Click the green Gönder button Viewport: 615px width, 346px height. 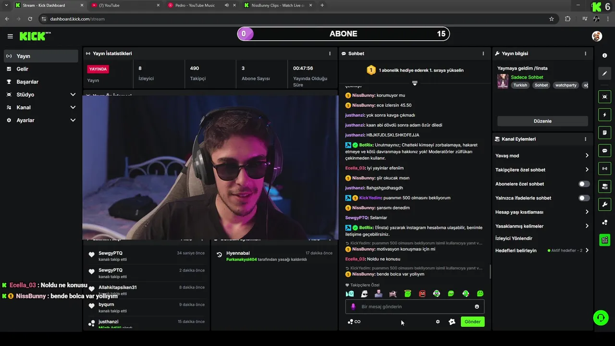point(472,322)
